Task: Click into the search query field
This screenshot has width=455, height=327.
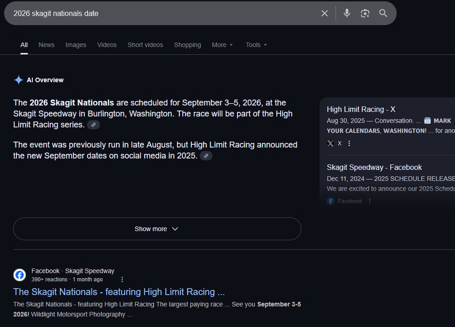Action: click(x=162, y=13)
